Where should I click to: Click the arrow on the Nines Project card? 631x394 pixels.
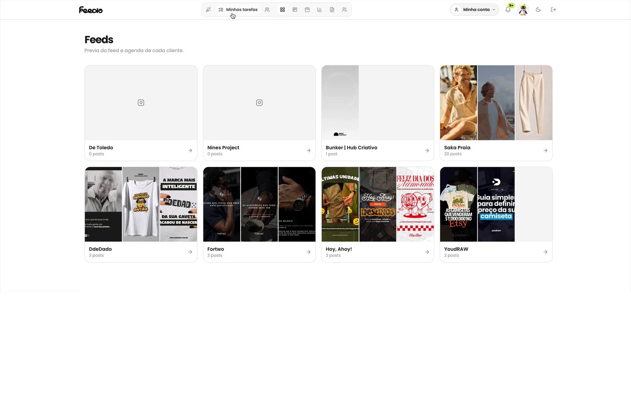click(308, 151)
